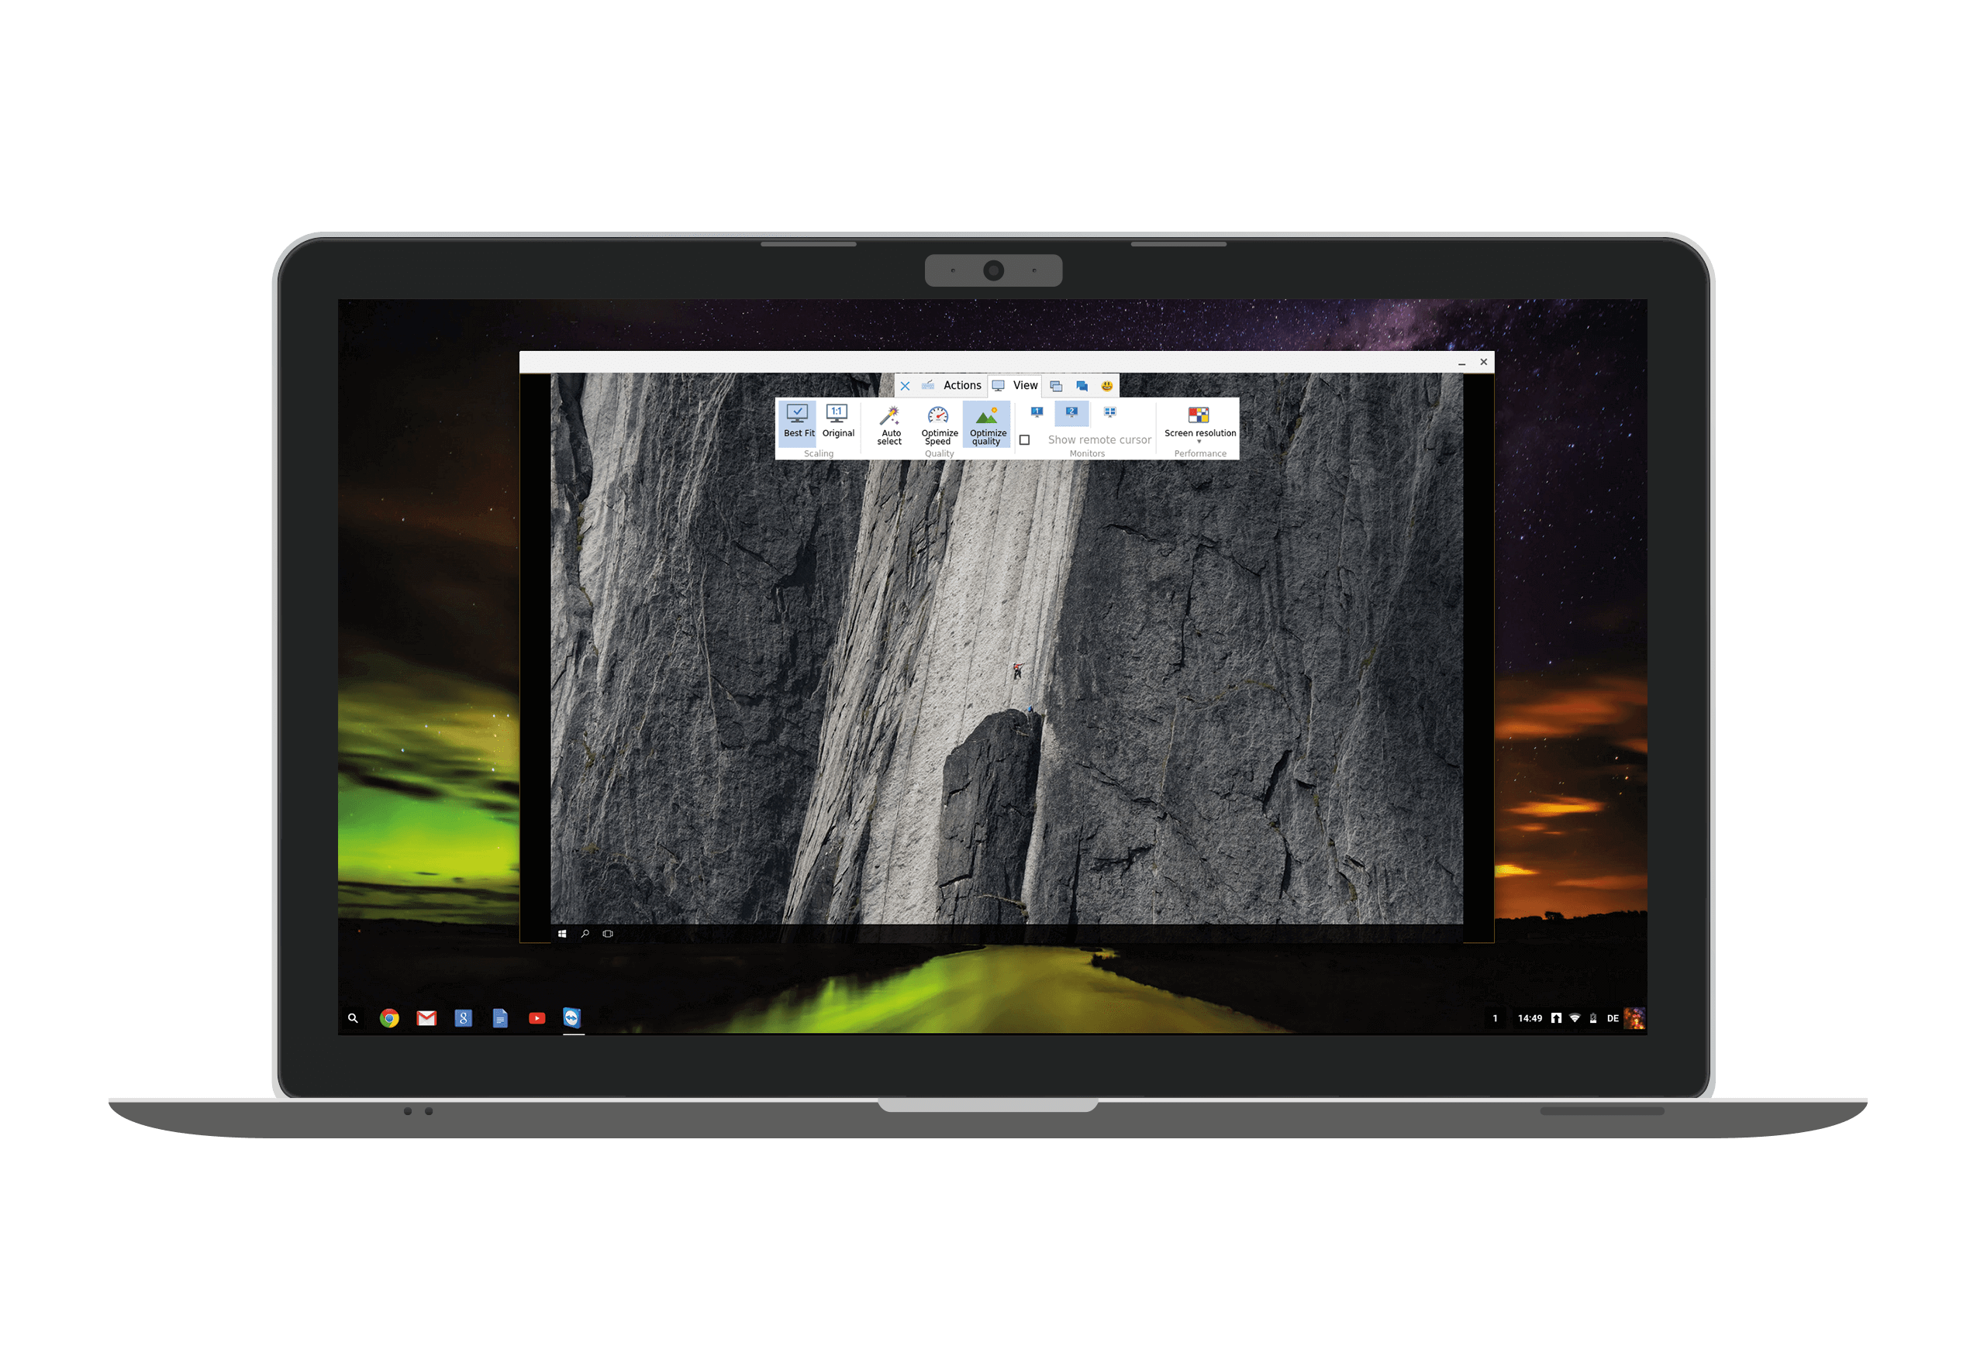This screenshot has height=1370, width=1977.
Task: Toggle Show remote cursor checkbox
Action: click(x=1023, y=440)
